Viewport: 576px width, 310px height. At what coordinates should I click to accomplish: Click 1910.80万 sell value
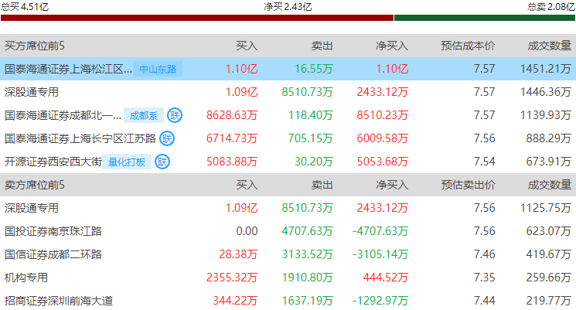[x=308, y=278]
